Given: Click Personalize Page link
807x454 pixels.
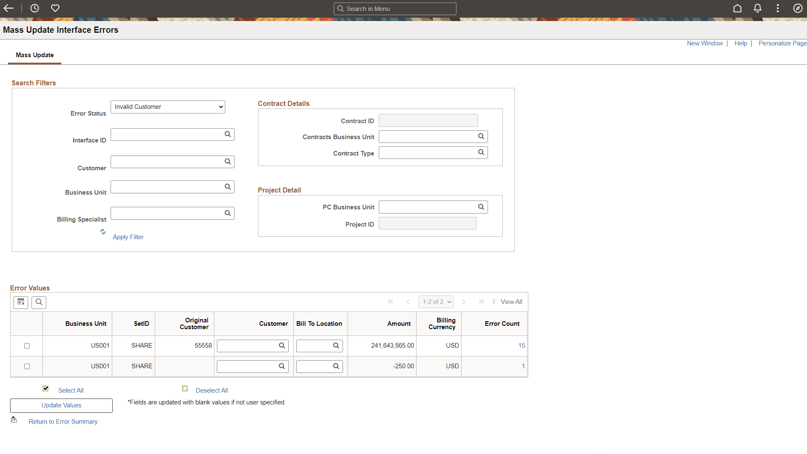Looking at the screenshot, I should [782, 43].
